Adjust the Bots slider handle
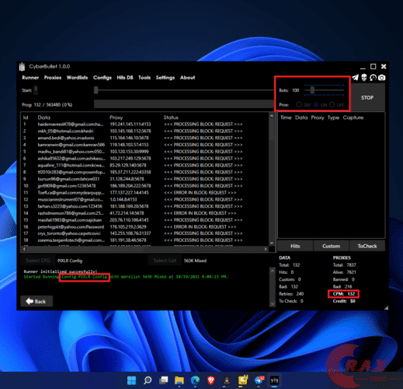 coord(312,90)
